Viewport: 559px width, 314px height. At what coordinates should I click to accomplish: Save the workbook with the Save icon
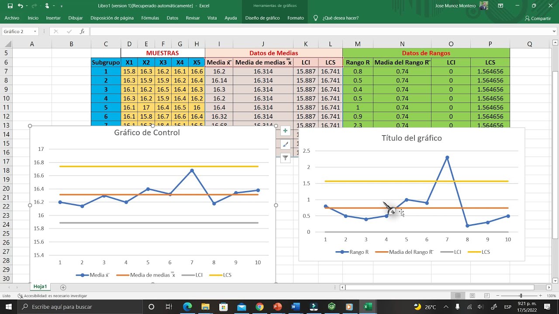click(9, 6)
